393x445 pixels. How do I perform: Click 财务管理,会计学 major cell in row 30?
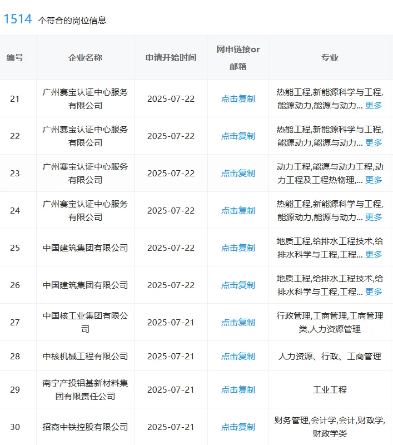[x=330, y=427]
